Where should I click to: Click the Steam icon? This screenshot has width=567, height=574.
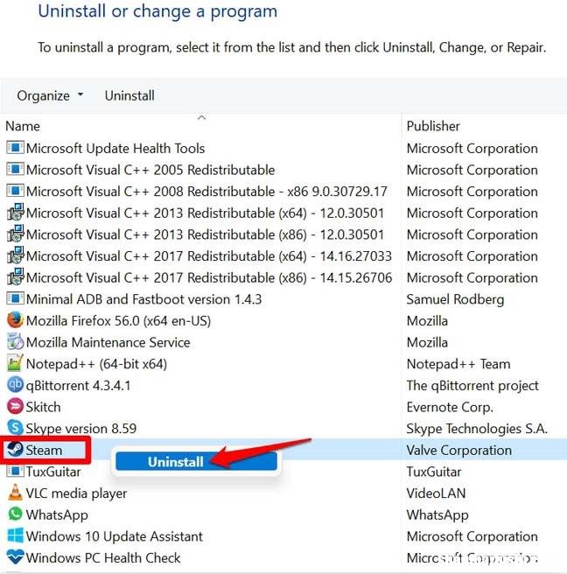pyautogui.click(x=15, y=449)
